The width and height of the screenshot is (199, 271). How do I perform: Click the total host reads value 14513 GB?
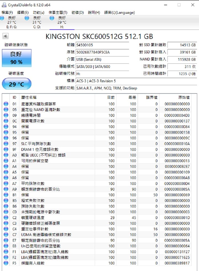(x=182, y=45)
